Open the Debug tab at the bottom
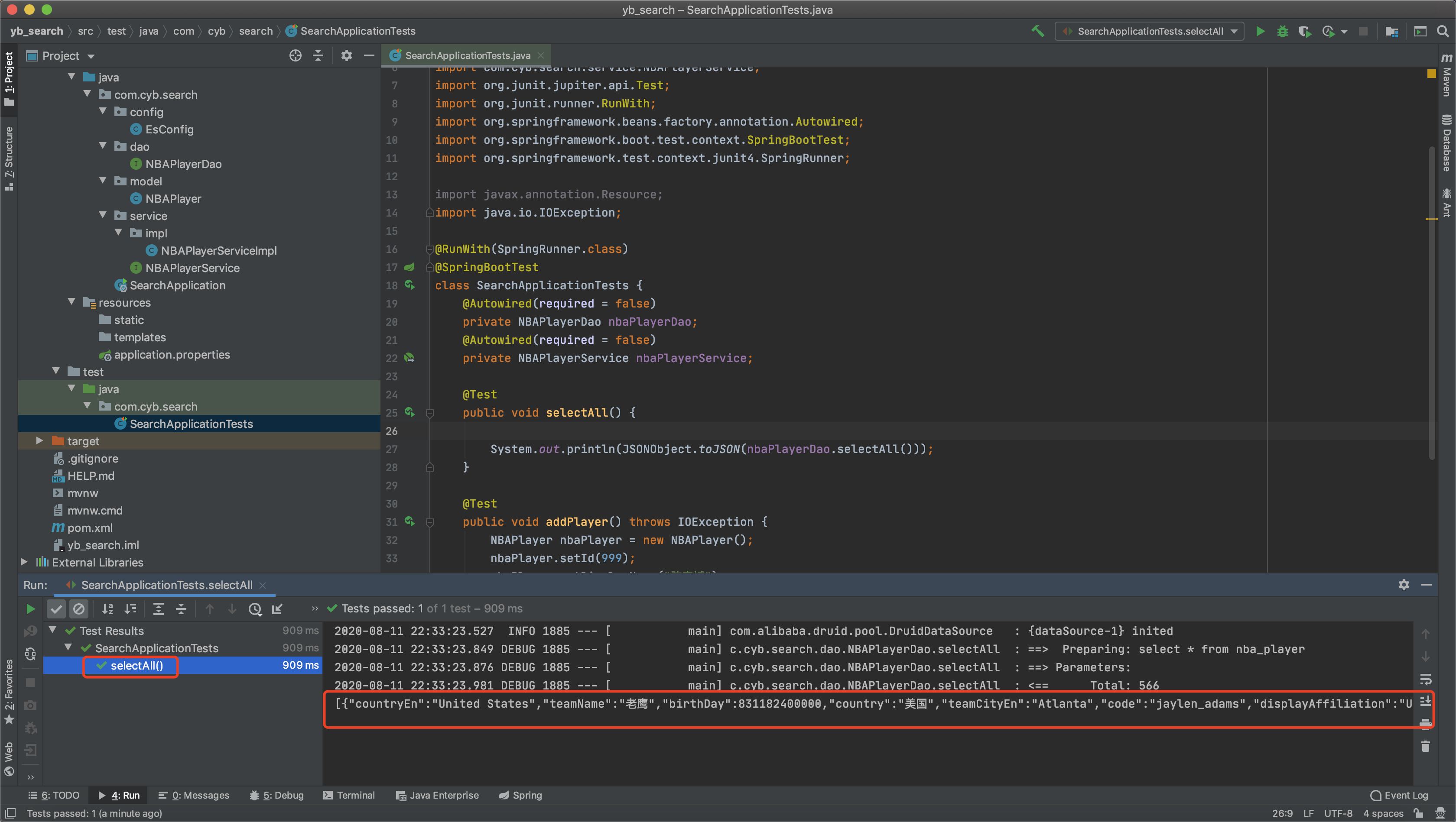The image size is (1456, 822). click(276, 795)
